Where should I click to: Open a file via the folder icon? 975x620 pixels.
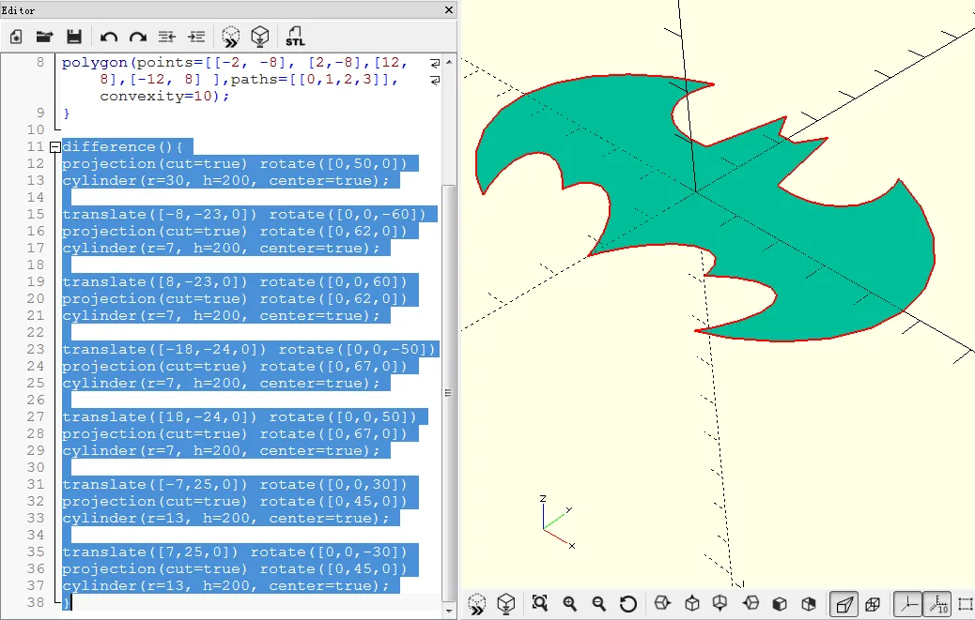(x=44, y=37)
